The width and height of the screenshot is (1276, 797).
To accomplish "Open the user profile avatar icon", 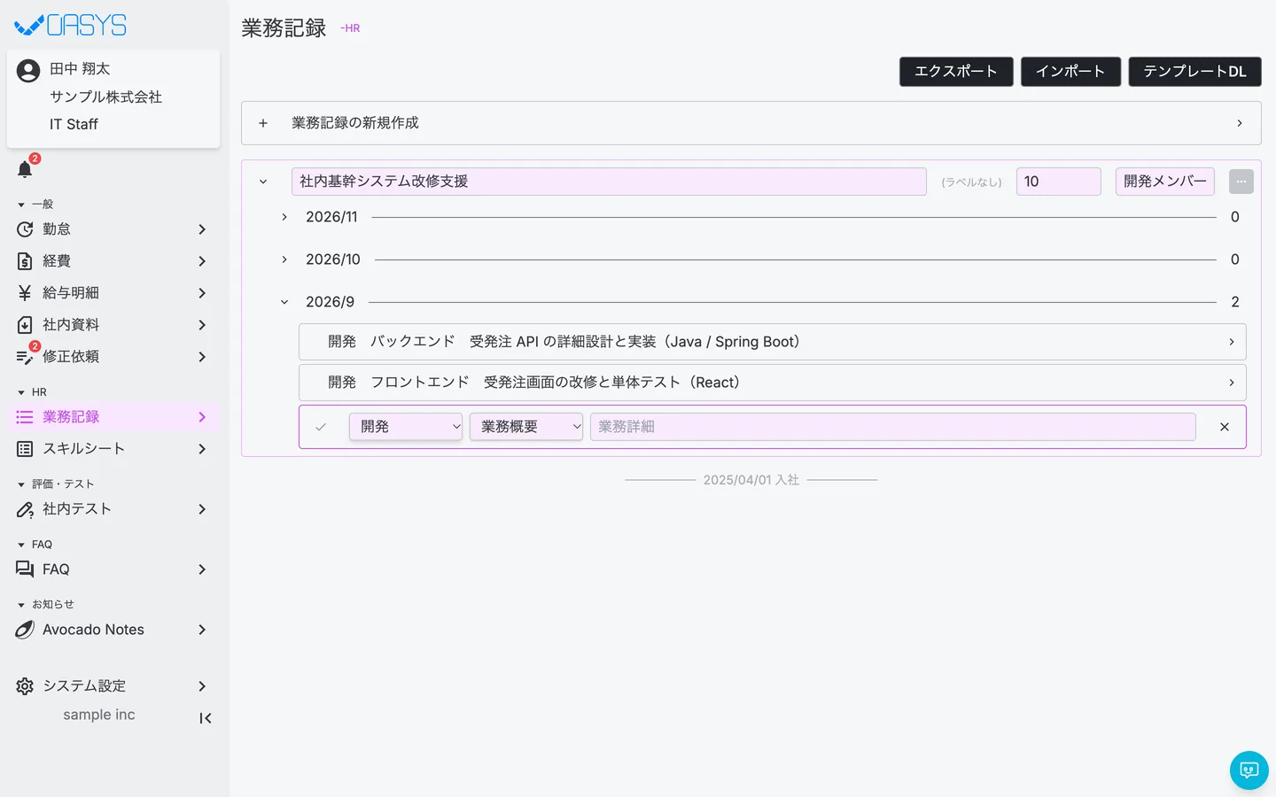I will coord(28,70).
